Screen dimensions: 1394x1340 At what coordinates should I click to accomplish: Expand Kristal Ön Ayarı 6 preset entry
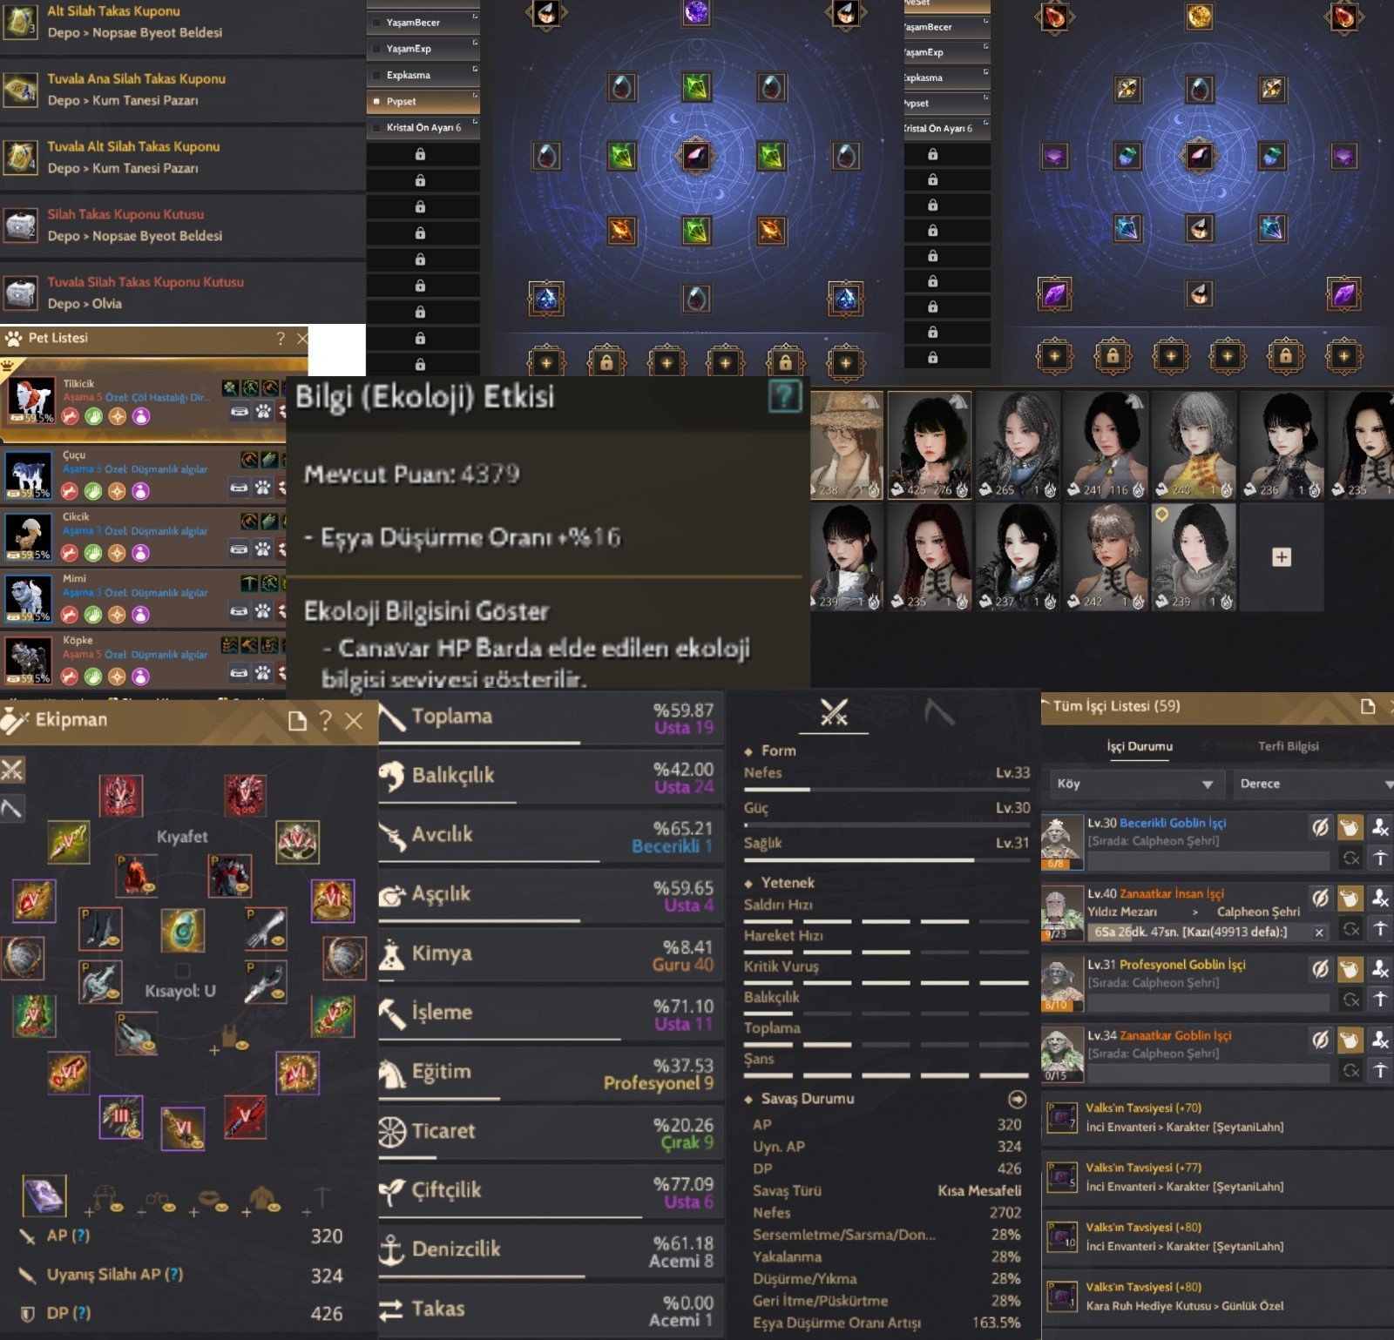point(423,127)
